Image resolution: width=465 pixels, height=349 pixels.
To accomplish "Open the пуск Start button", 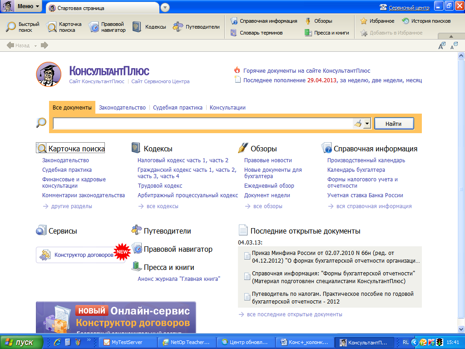I will pos(22,342).
